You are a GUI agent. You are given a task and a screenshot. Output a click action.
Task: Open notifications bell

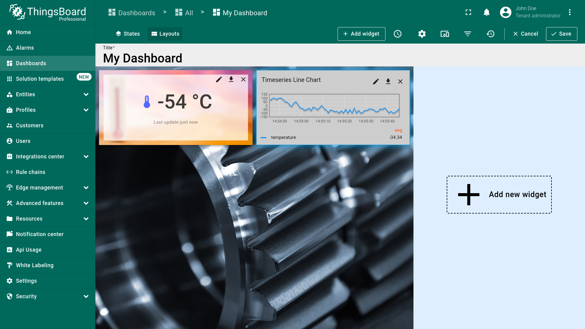[x=487, y=12]
